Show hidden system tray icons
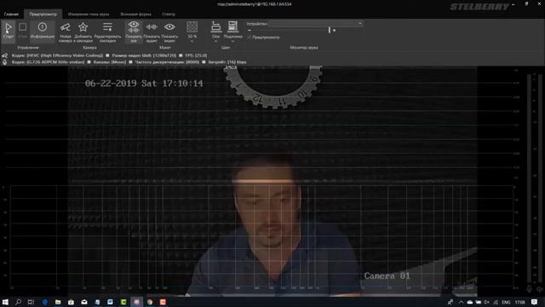Image resolution: width=545 pixels, height=307 pixels. click(461, 302)
